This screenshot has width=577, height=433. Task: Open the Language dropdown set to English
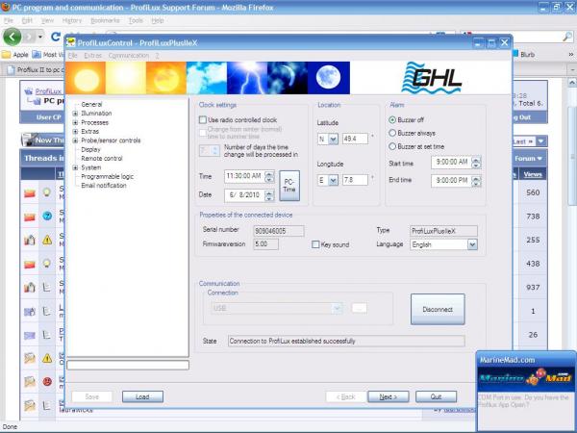point(472,244)
